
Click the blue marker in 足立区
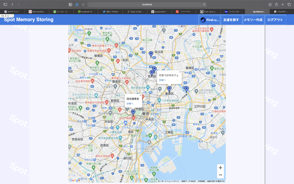point(151,54)
